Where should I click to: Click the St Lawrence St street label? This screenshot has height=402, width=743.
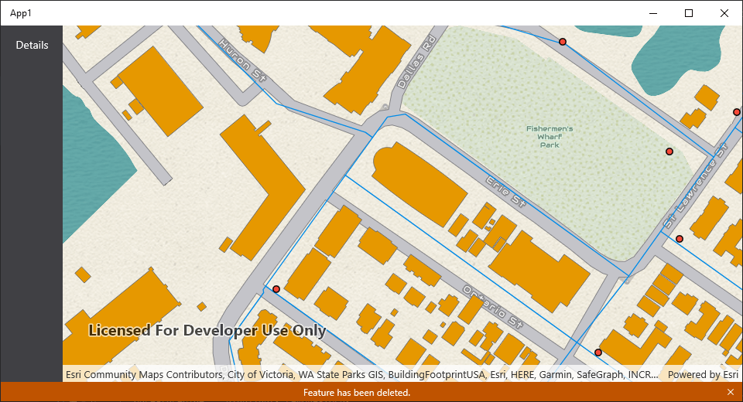tap(697, 185)
